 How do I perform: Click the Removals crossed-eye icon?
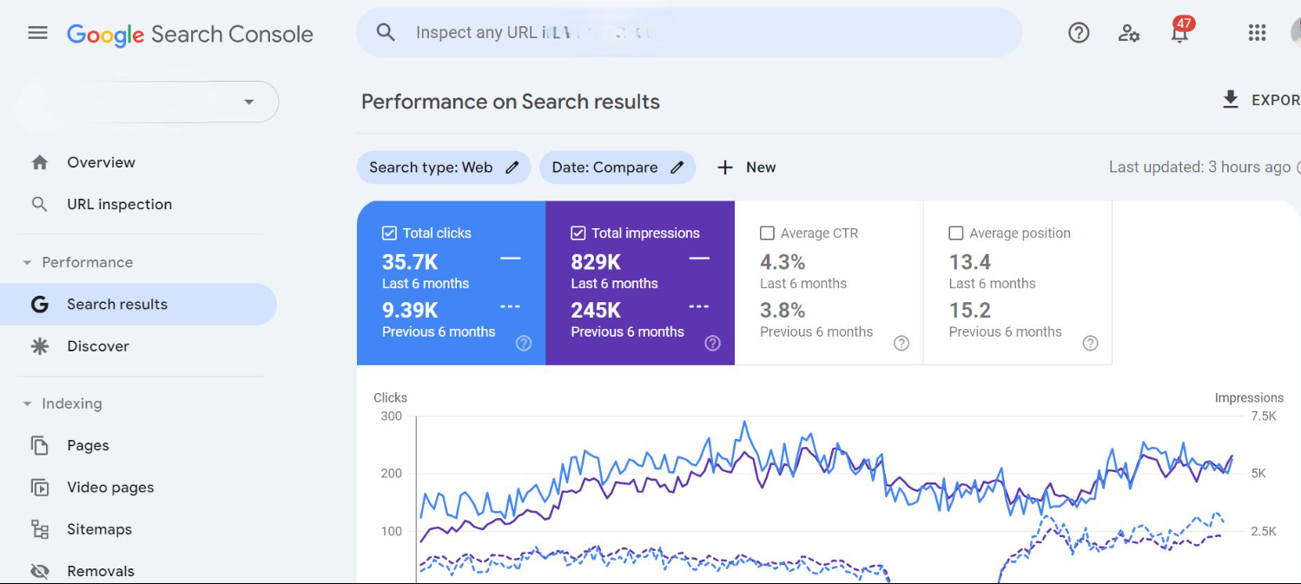tap(40, 571)
